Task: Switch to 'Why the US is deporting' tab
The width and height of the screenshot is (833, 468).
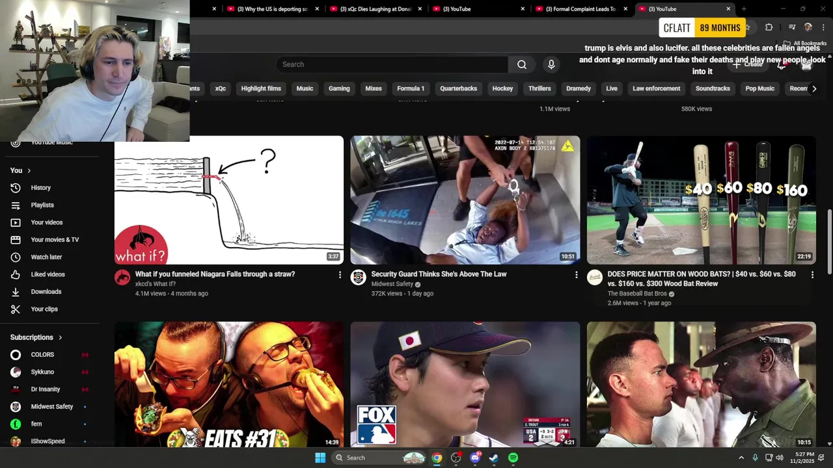Action: tap(271, 9)
